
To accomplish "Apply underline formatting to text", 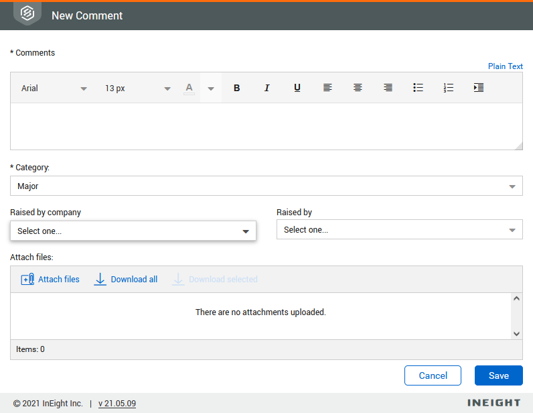I will point(297,88).
